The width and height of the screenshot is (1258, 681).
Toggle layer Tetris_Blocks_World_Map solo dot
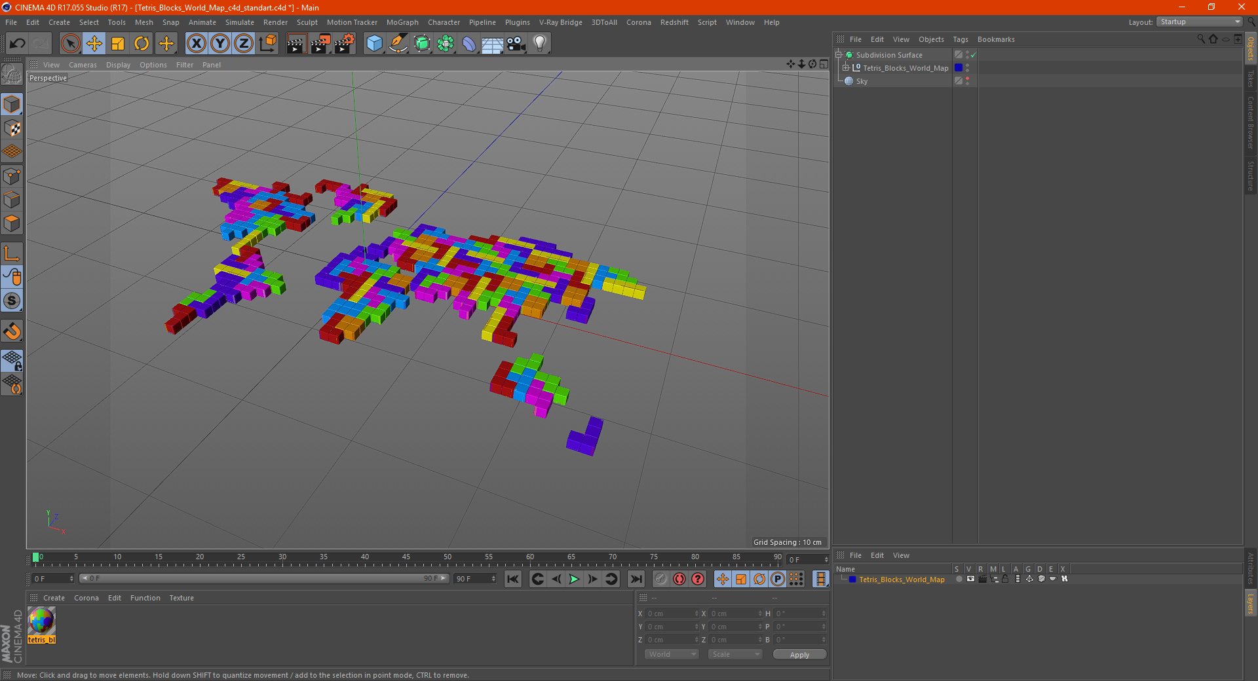point(959,579)
